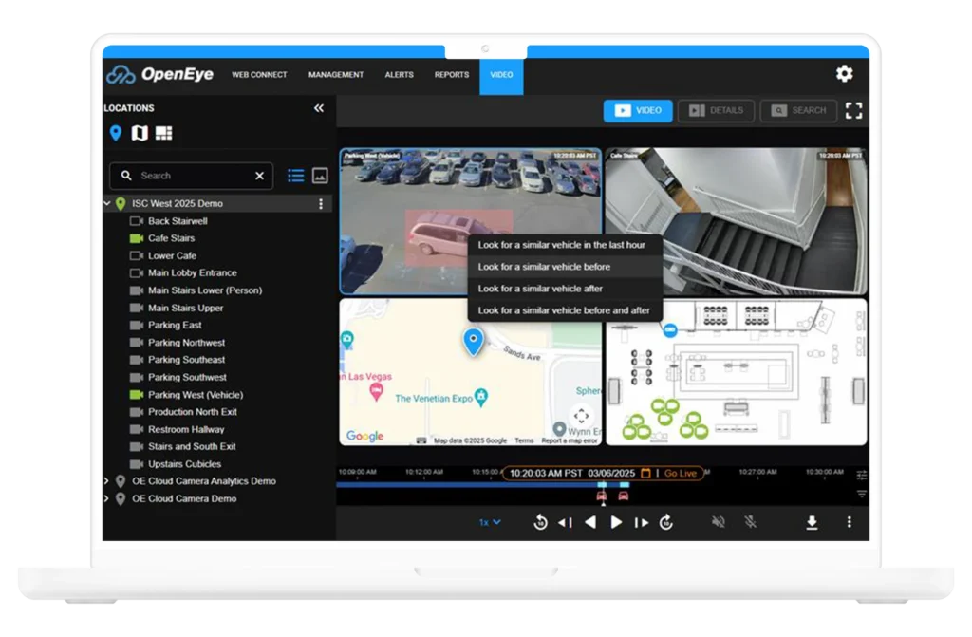This screenshot has height=637, width=972.
Task: Click the blue camera marker on floor plan
Action: click(x=669, y=330)
